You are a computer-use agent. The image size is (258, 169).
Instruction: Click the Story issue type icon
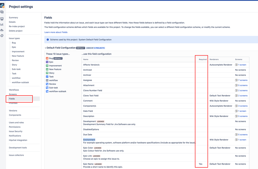(x=47, y=73)
